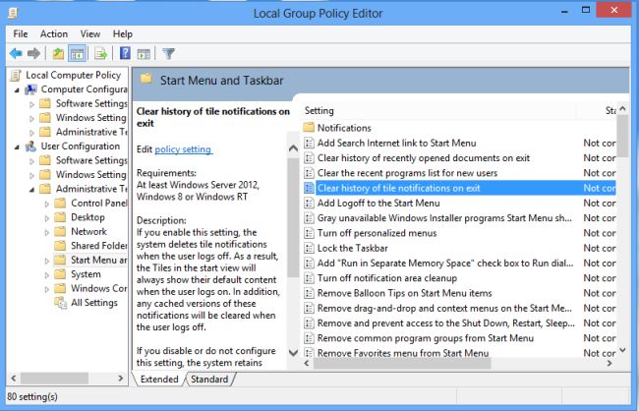Click settings list scroll right arrow
639x411 pixels.
(610, 363)
